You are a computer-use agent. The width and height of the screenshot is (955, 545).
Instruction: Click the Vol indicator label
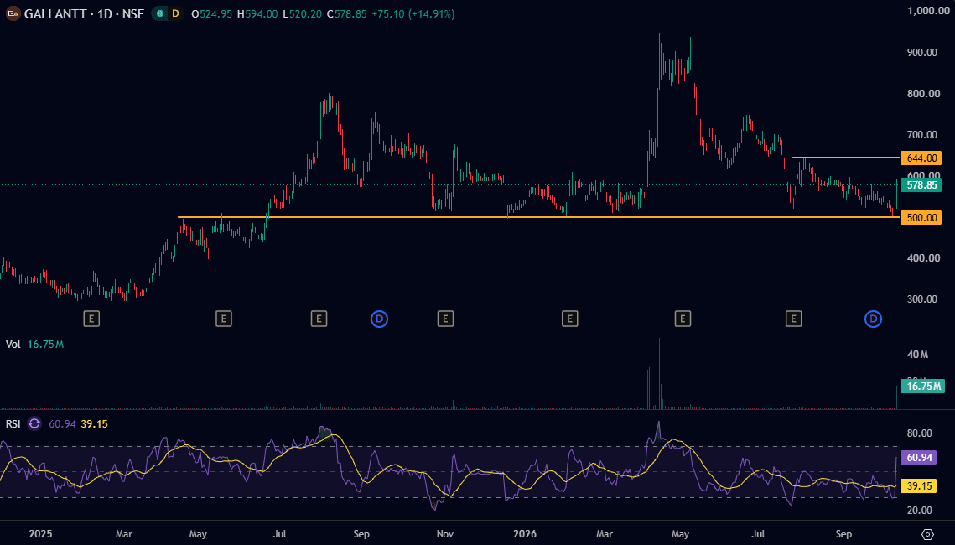tap(13, 345)
